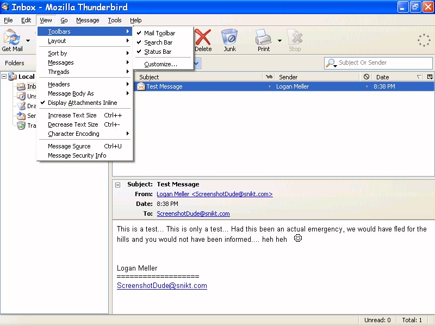Mark message as Junk
Screen dimensions: 435x326
tap(229, 40)
